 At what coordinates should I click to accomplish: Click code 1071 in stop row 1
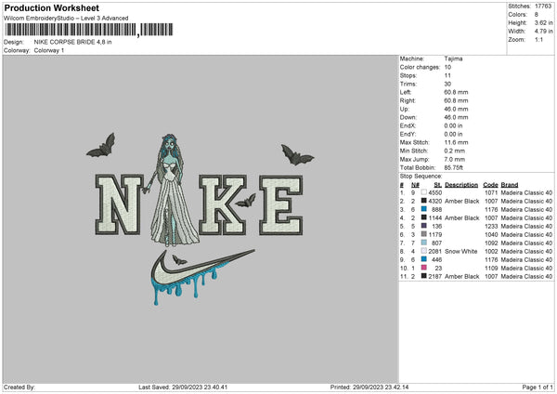[x=491, y=192]
